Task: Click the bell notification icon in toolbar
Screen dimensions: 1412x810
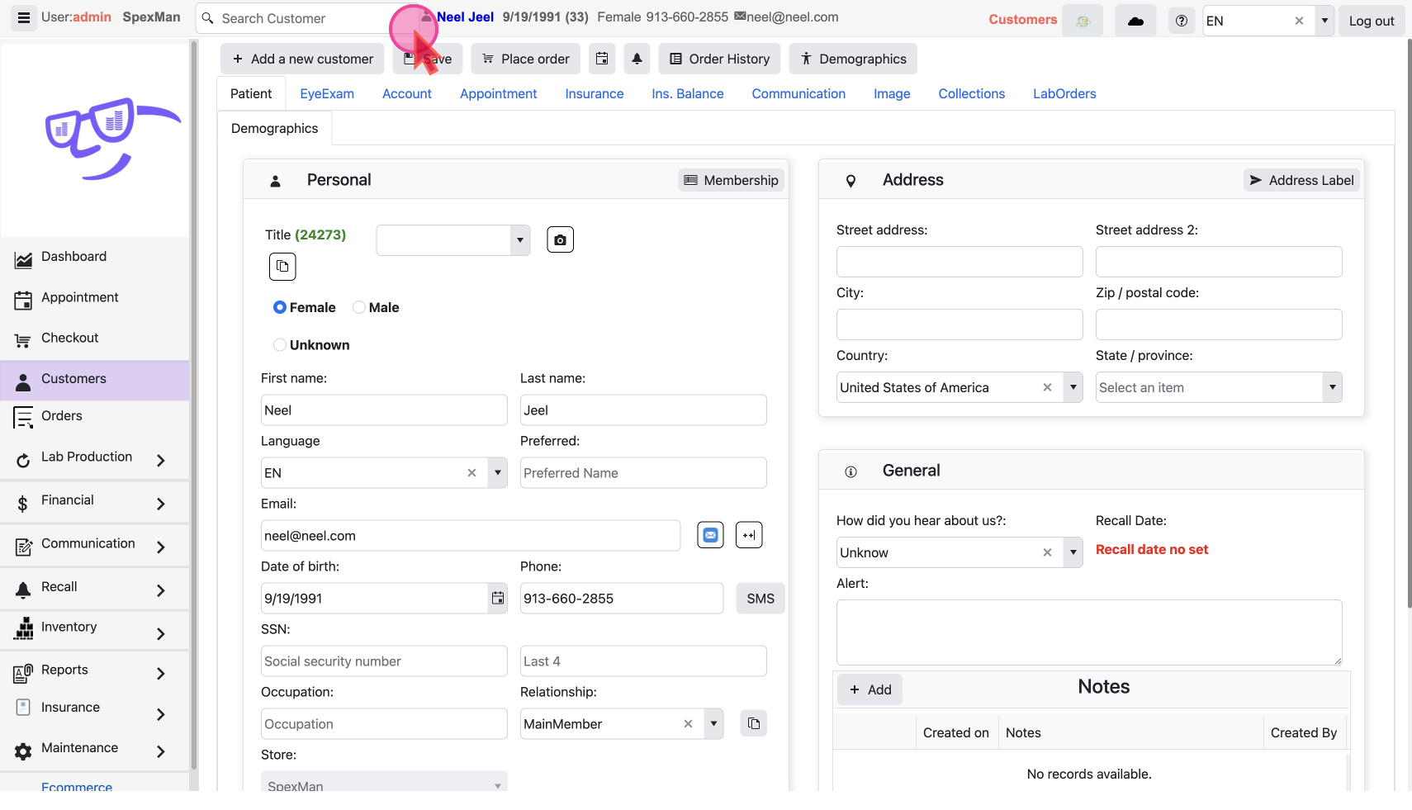Action: (x=637, y=59)
